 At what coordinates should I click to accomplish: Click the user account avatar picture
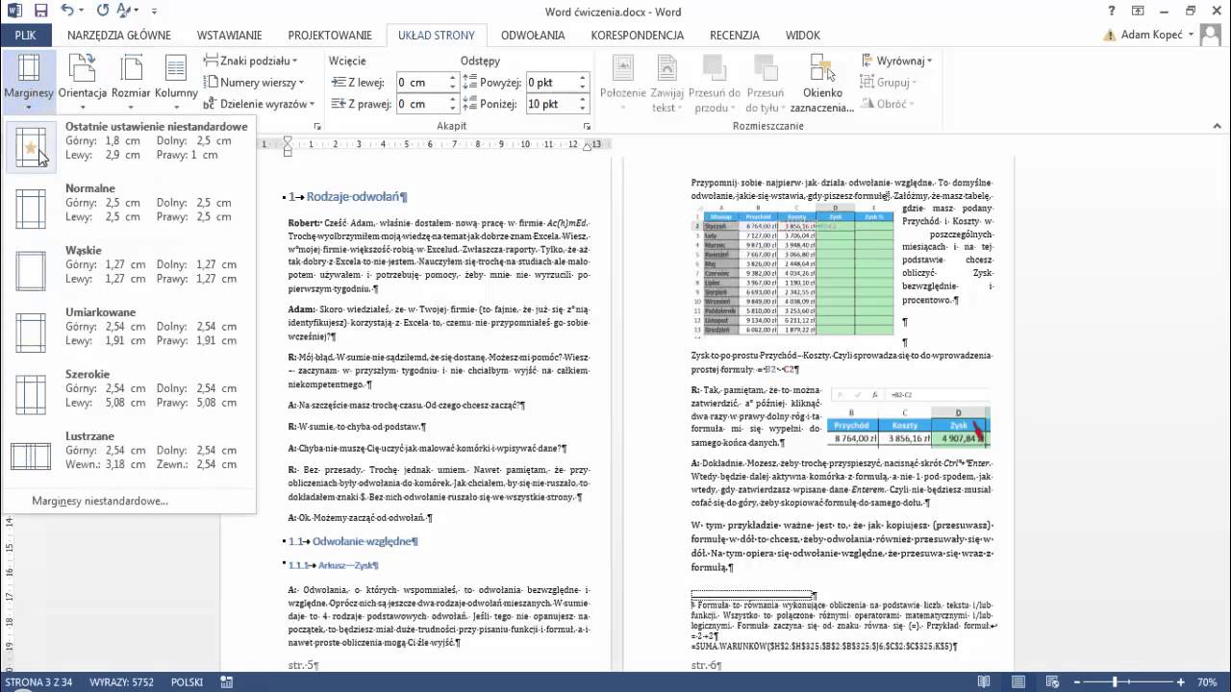click(1210, 36)
